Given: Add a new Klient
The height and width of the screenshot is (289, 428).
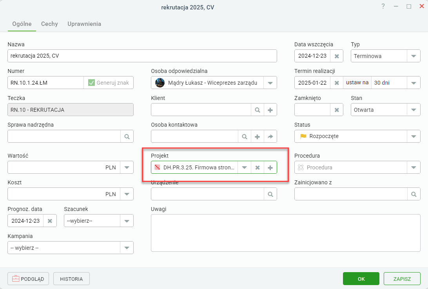Looking at the screenshot, I should click(270, 110).
